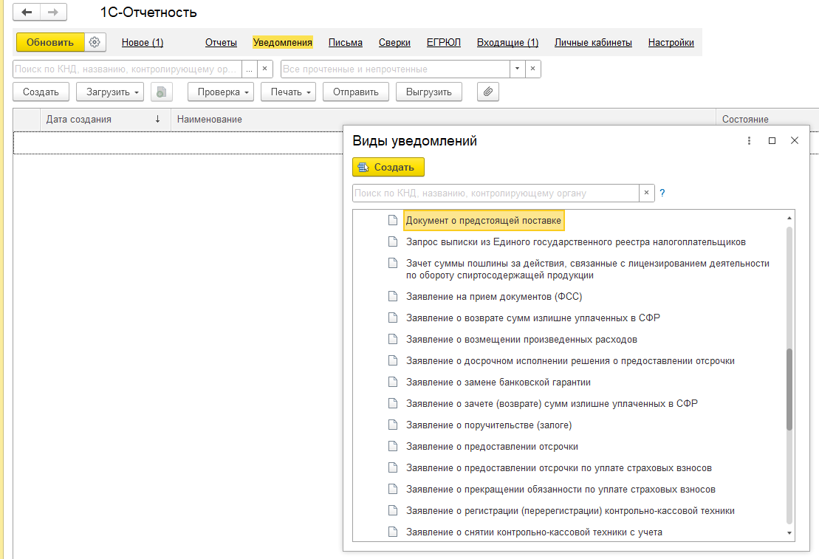Image resolution: width=819 pixels, height=559 pixels.
Task: Expand the read/unread filter dropdown arrow
Action: click(517, 69)
